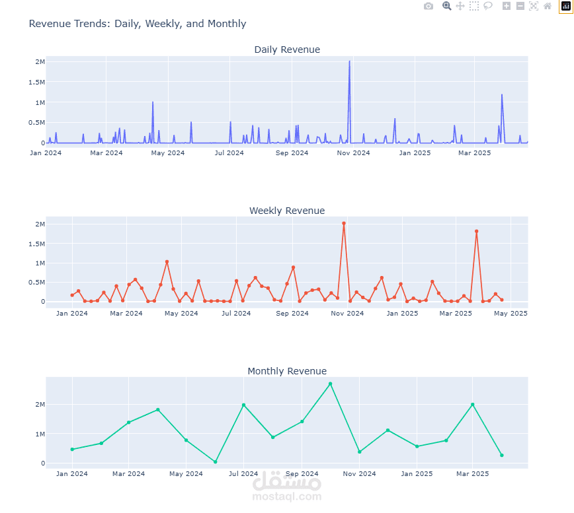Switch to Lasso Select mode
Screen dimensions: 574x513
coord(487,6)
